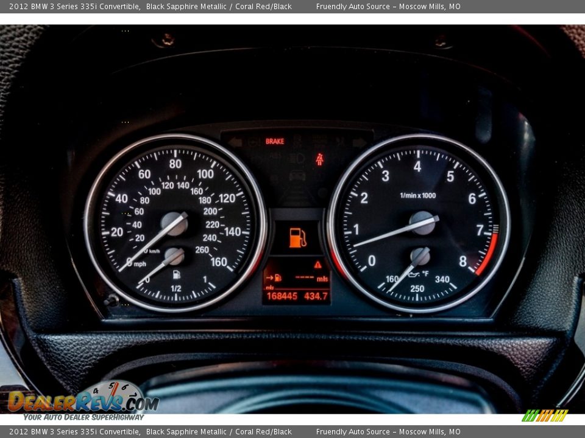The width and height of the screenshot is (585, 438).
Task: Click the mph label on the speedometer
Action: point(140,264)
